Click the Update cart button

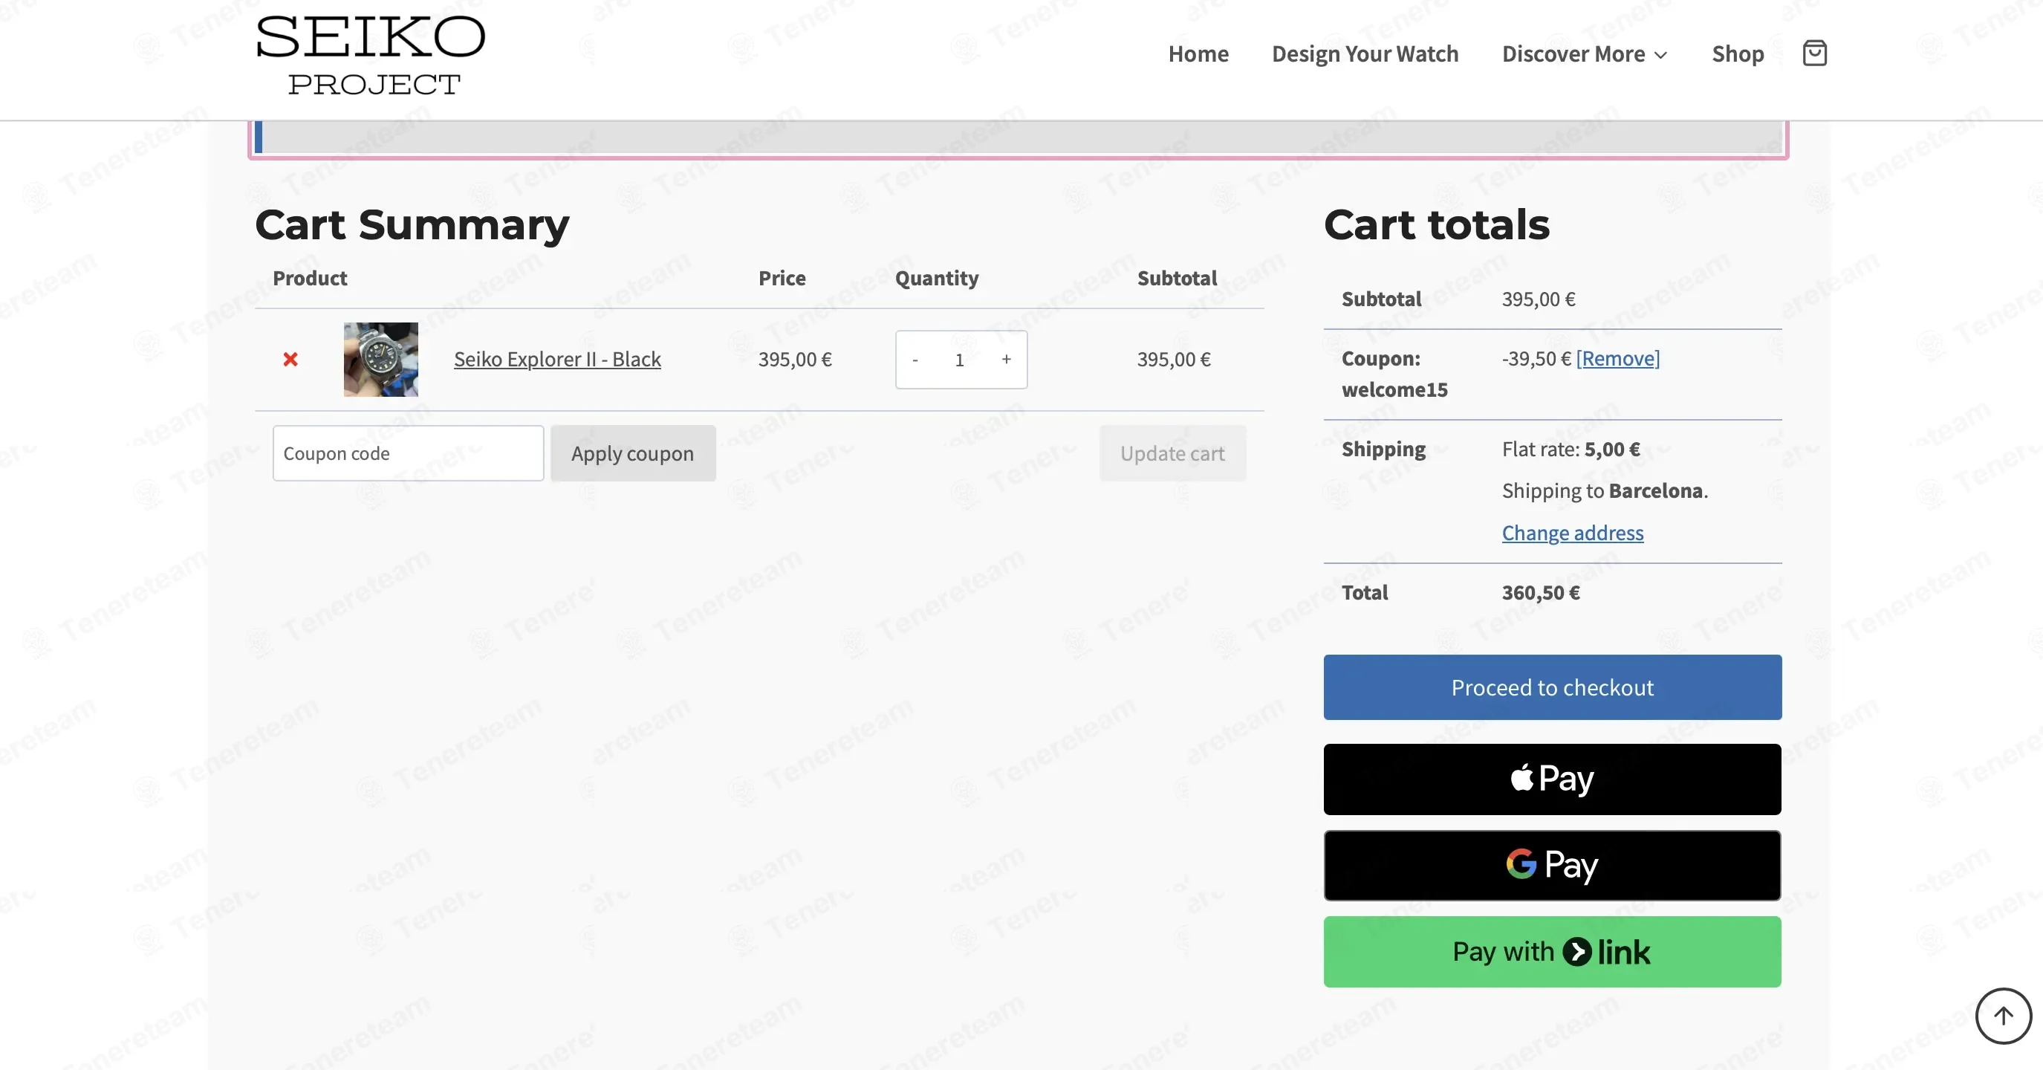1172,454
